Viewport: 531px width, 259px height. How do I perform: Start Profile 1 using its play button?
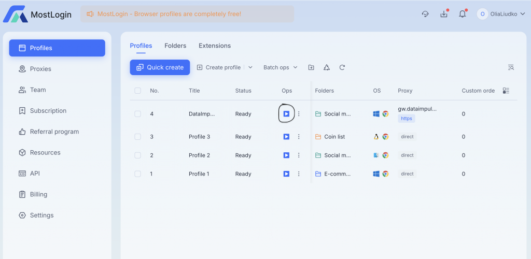tap(286, 174)
